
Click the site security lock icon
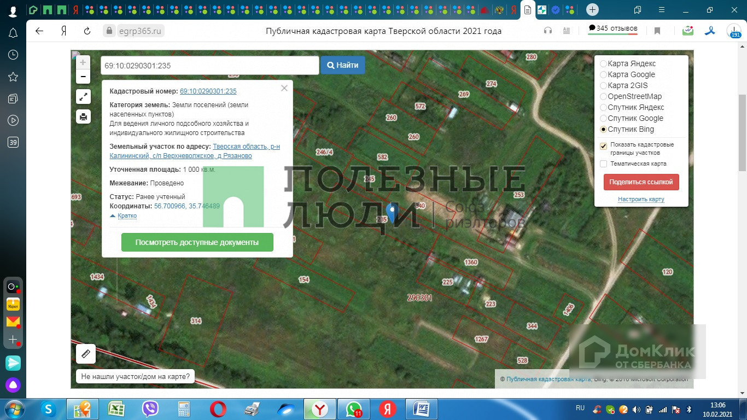coord(109,31)
